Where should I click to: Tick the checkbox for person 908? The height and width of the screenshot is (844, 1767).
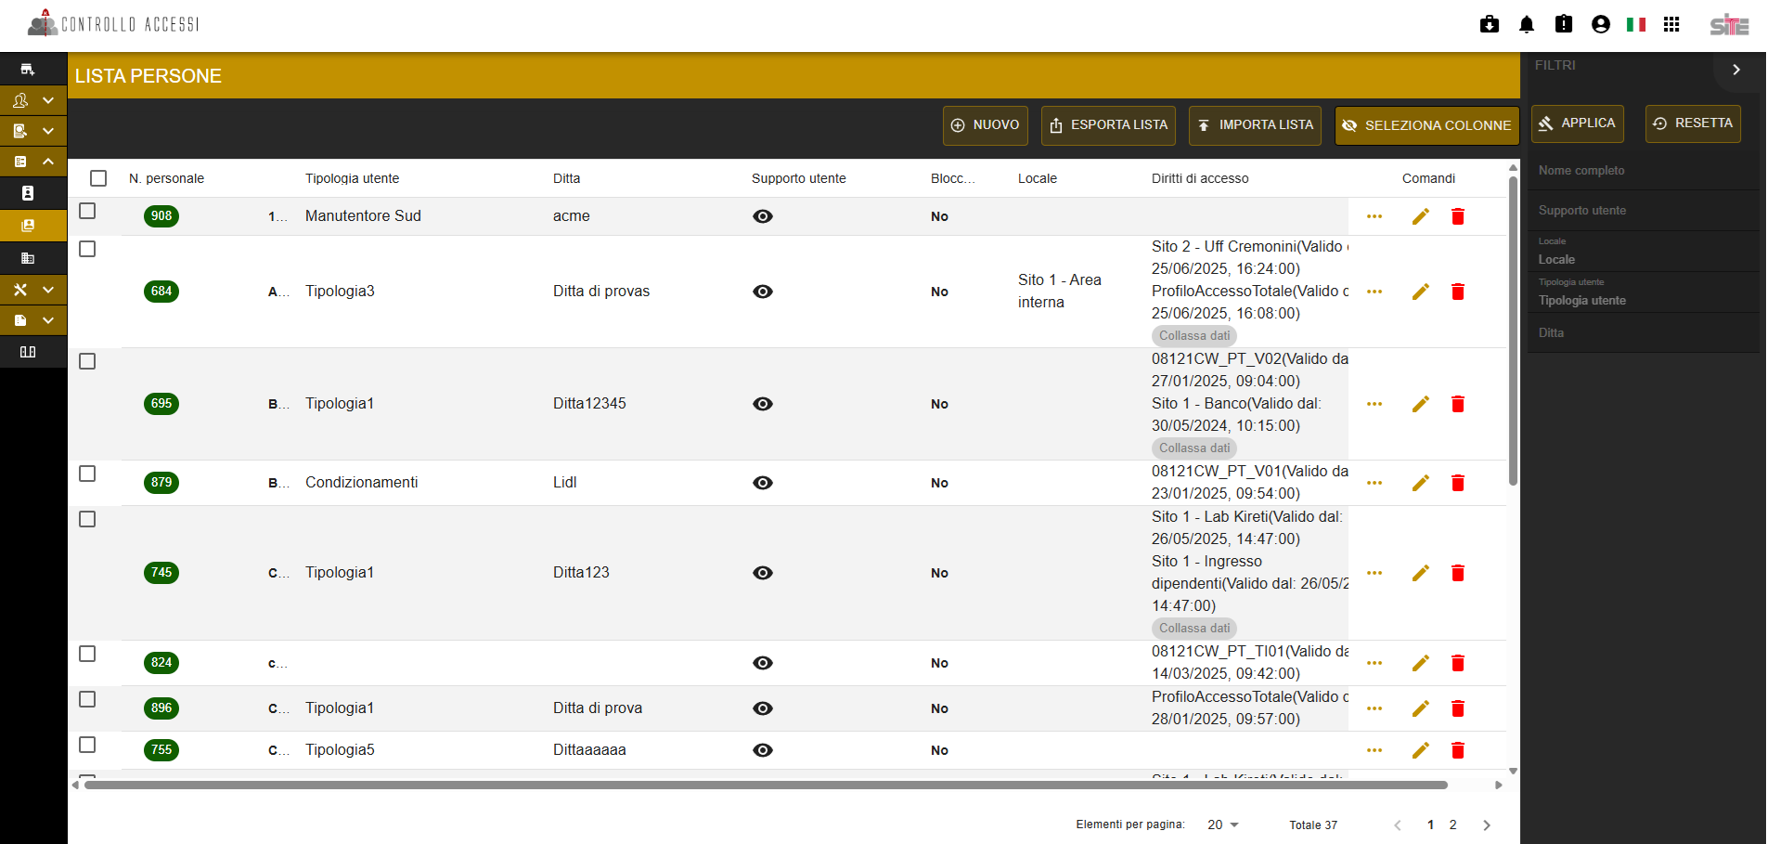coord(87,211)
